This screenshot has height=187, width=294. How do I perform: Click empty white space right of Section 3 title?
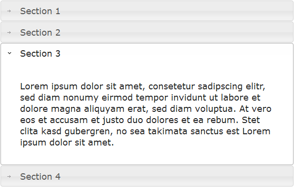click(x=176, y=54)
